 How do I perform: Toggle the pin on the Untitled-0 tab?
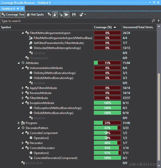click(x=18, y=8)
